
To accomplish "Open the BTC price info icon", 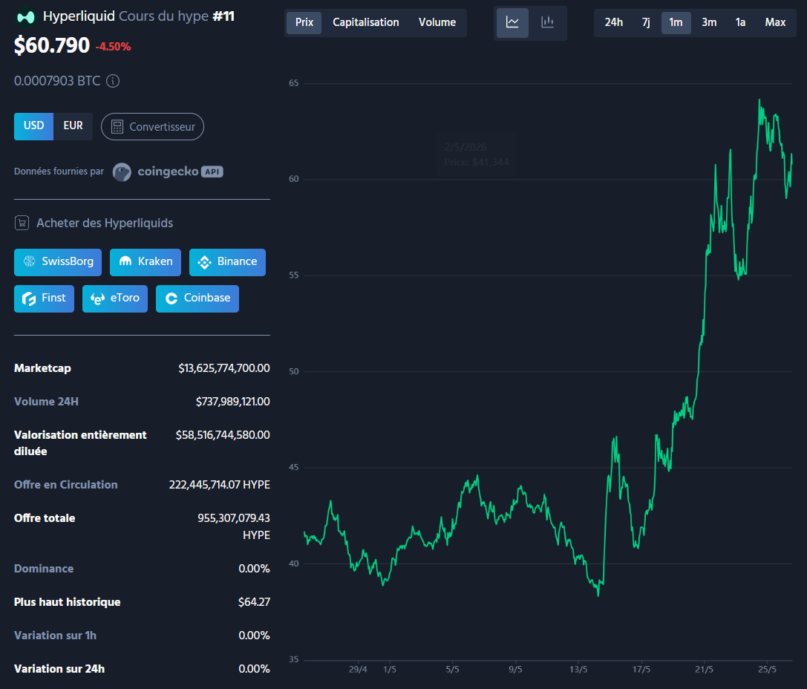I will (113, 81).
